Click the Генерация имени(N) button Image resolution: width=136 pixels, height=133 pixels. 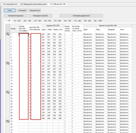click(40, 16)
